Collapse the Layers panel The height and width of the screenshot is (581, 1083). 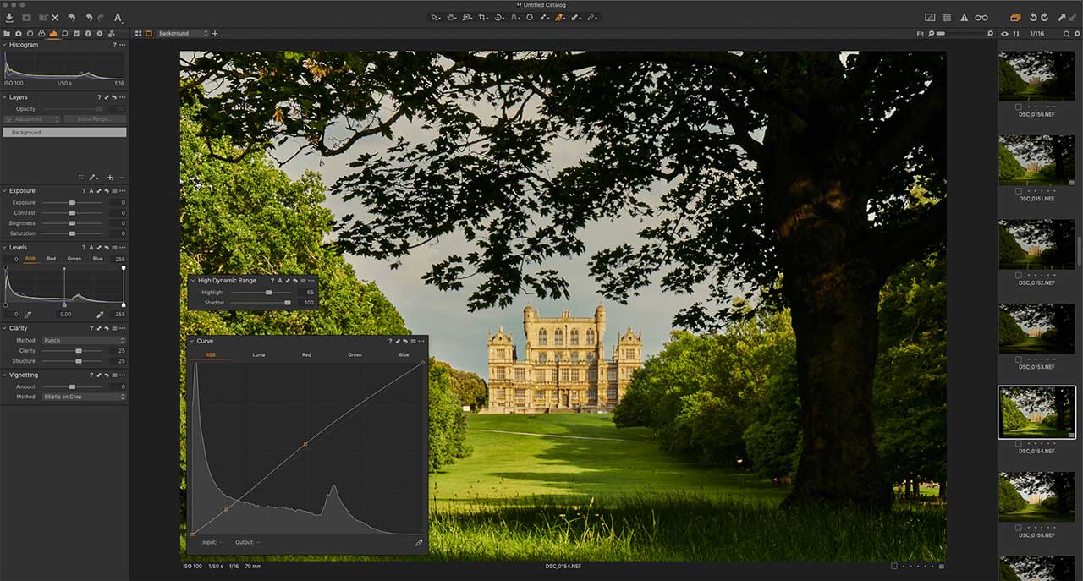tap(4, 97)
